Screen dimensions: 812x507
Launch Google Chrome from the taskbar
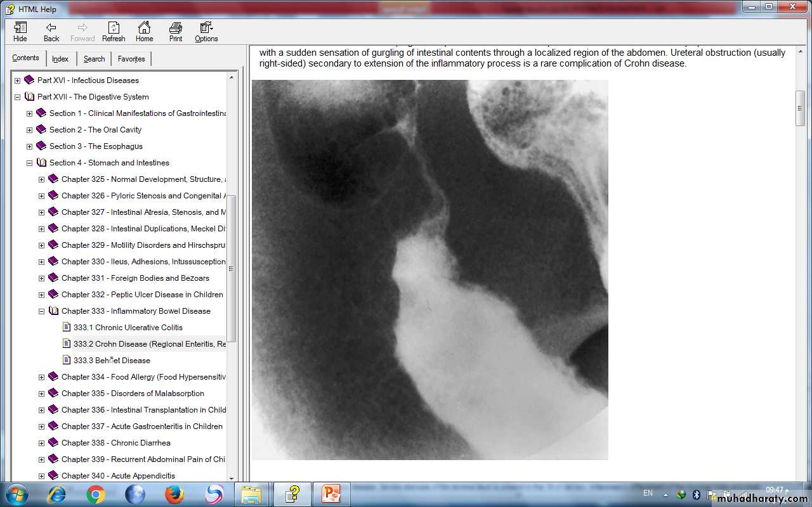point(96,494)
